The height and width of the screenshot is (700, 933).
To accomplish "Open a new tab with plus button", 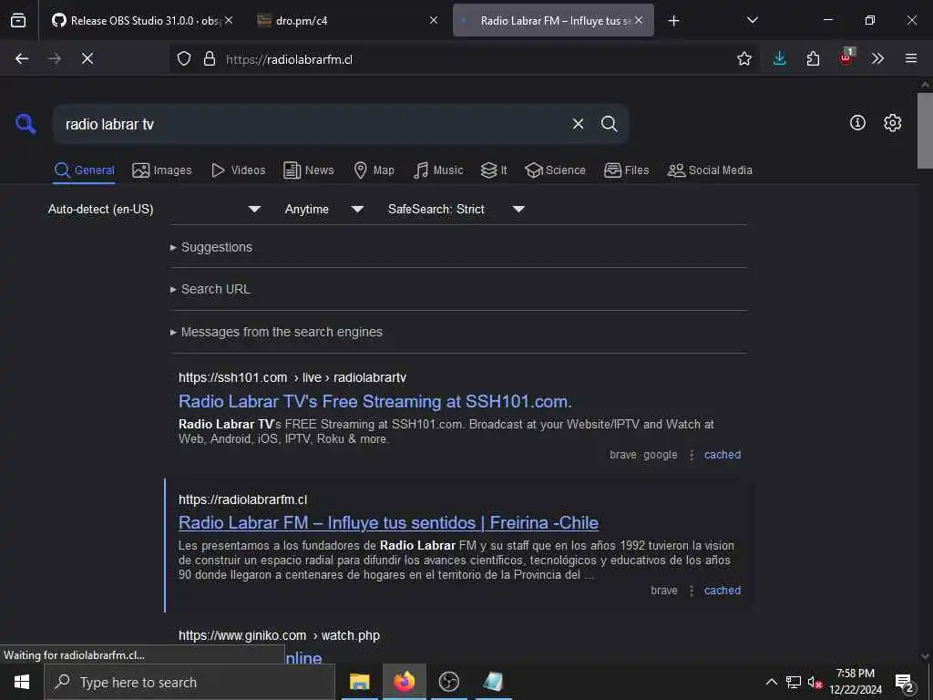I will (x=673, y=21).
